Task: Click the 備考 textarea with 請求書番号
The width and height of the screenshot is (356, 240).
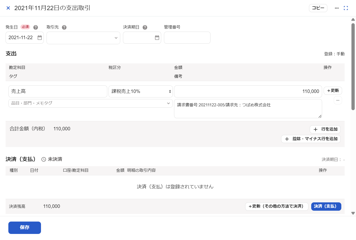Action: point(248,109)
